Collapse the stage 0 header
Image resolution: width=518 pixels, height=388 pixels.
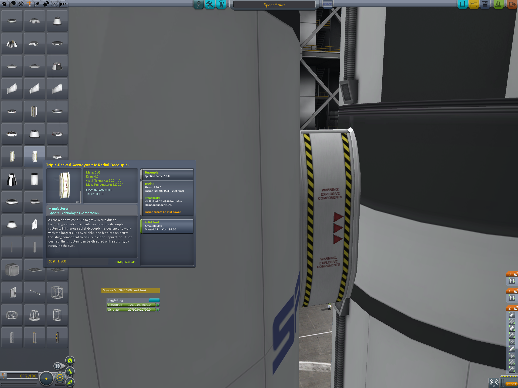point(512,274)
